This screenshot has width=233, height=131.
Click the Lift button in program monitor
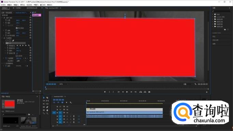(x=140, y=92)
